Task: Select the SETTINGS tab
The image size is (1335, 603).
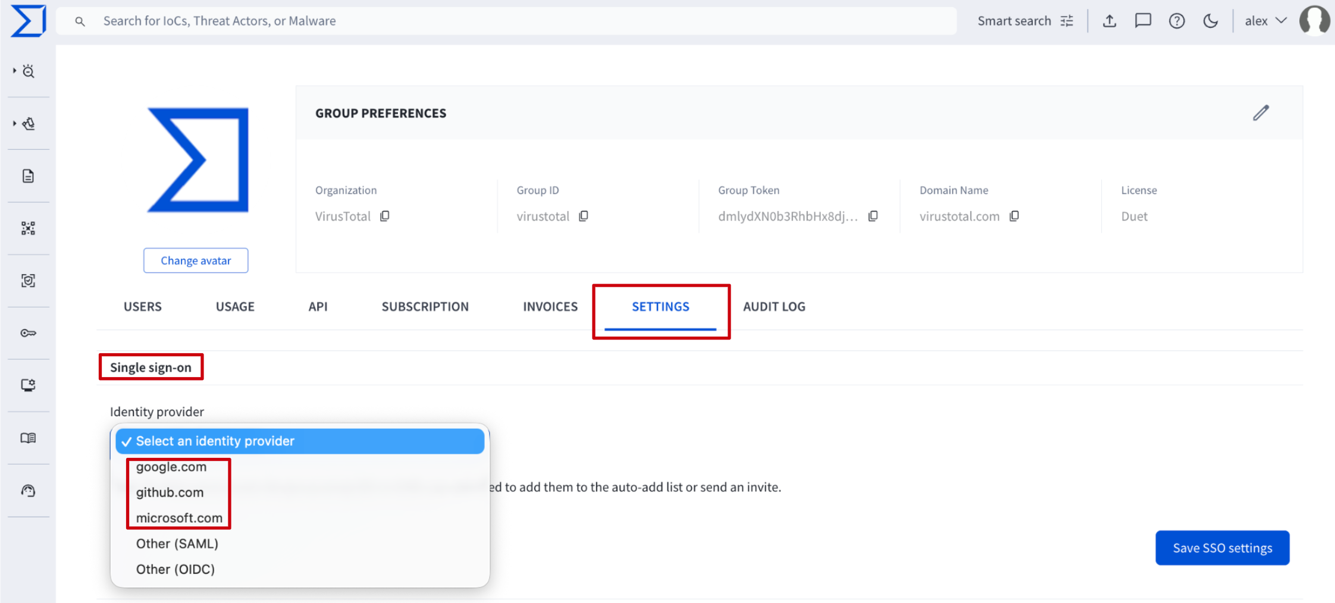Action: click(660, 307)
